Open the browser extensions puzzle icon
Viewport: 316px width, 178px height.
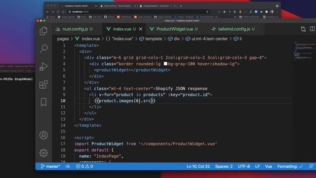(267, 12)
